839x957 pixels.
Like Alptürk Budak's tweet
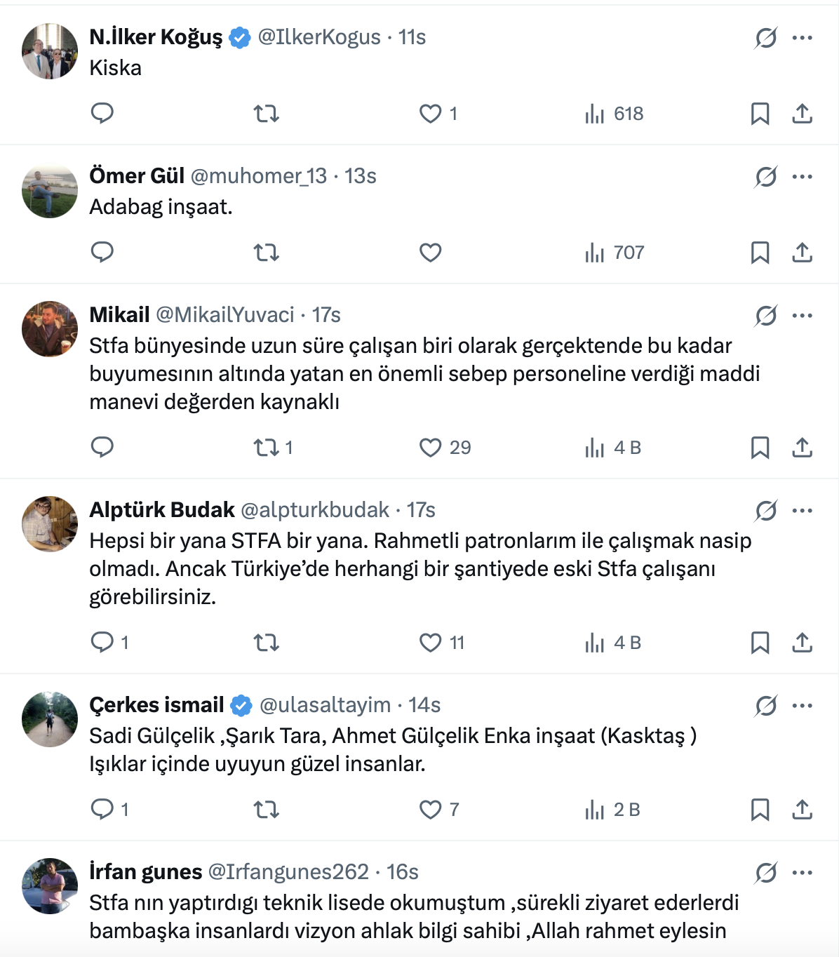pyautogui.click(x=430, y=643)
